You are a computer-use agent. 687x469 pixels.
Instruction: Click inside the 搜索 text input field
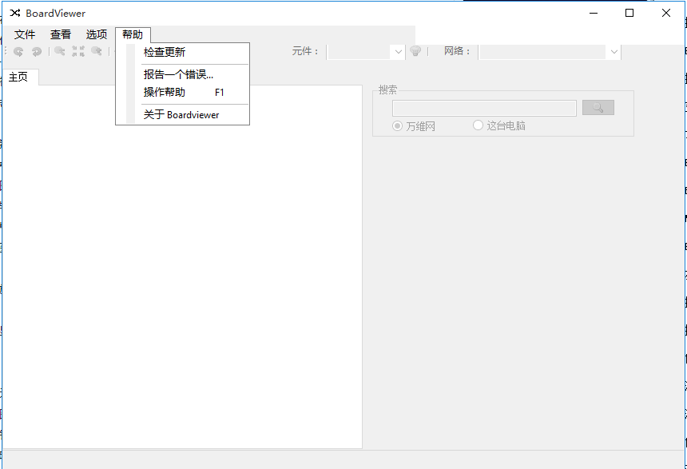point(484,108)
